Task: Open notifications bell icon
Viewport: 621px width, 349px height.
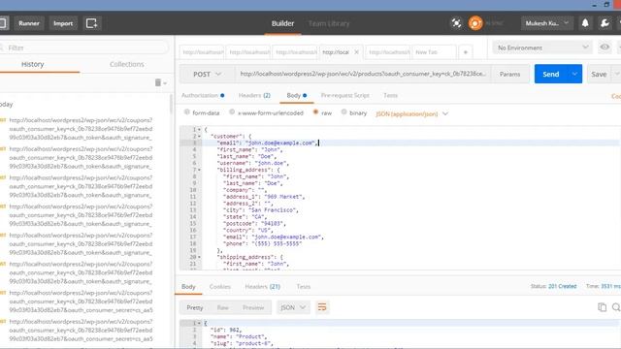Action: [585, 23]
